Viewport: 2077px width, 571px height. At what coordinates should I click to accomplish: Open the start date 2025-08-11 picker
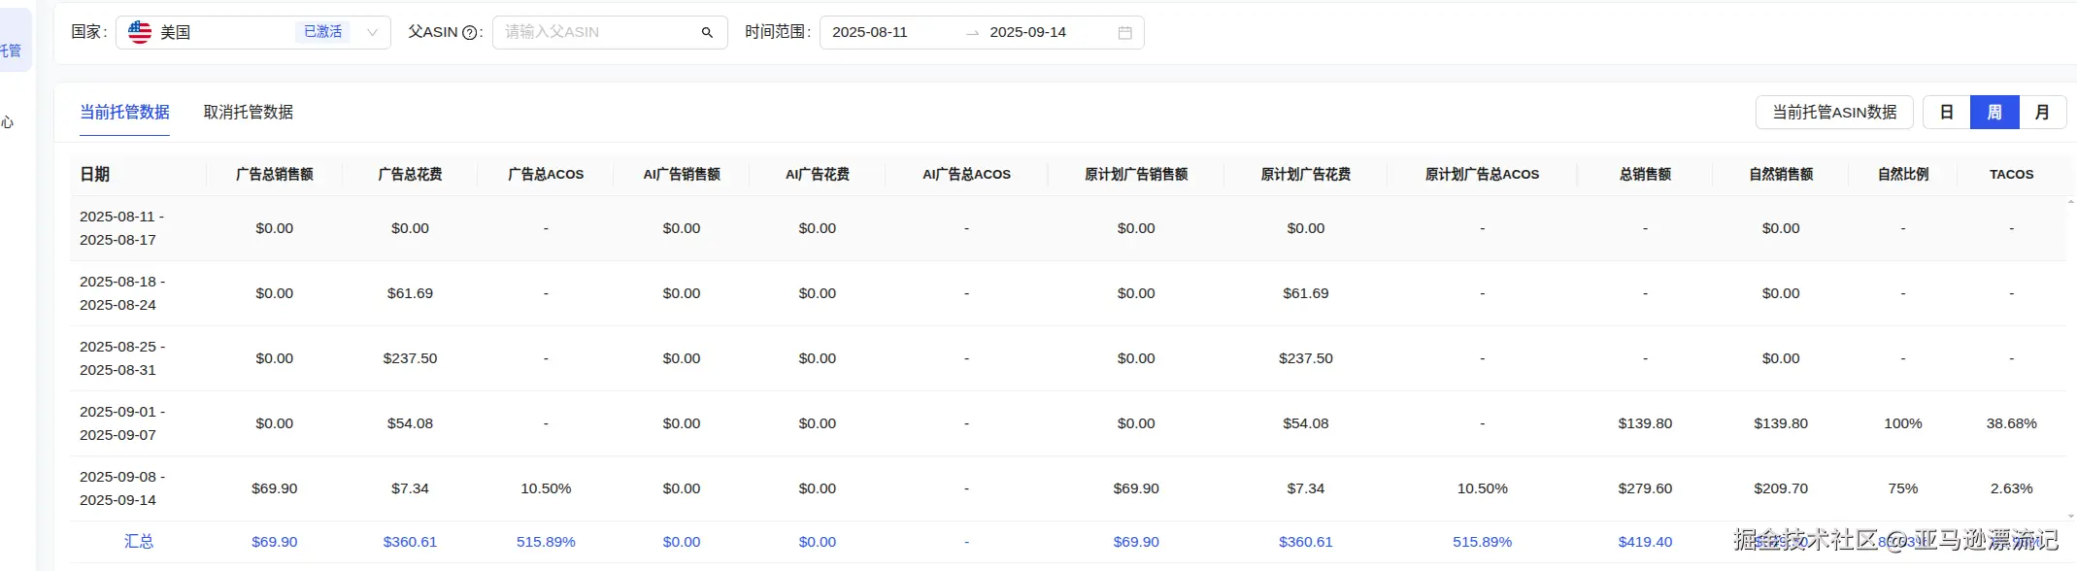870,32
